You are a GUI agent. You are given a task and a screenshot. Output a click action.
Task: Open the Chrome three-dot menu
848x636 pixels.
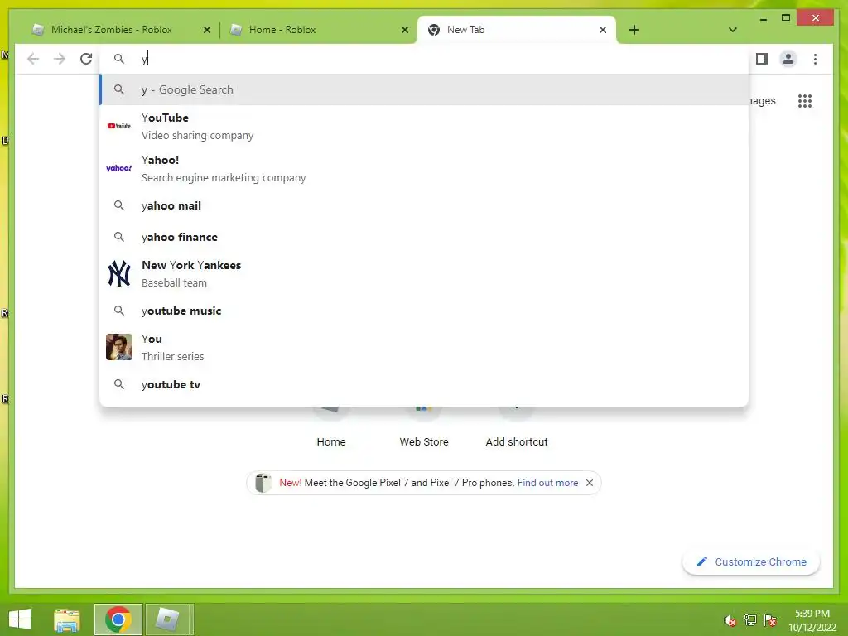(x=815, y=59)
